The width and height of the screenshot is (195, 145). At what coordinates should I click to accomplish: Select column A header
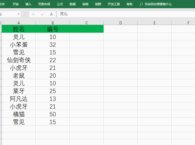point(18,23)
